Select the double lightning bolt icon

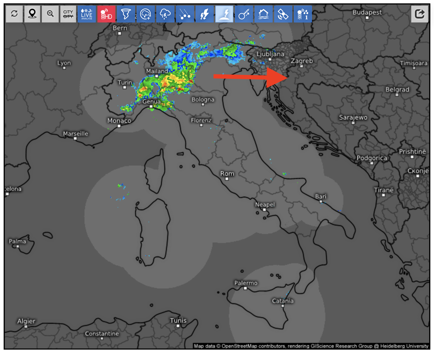click(205, 14)
